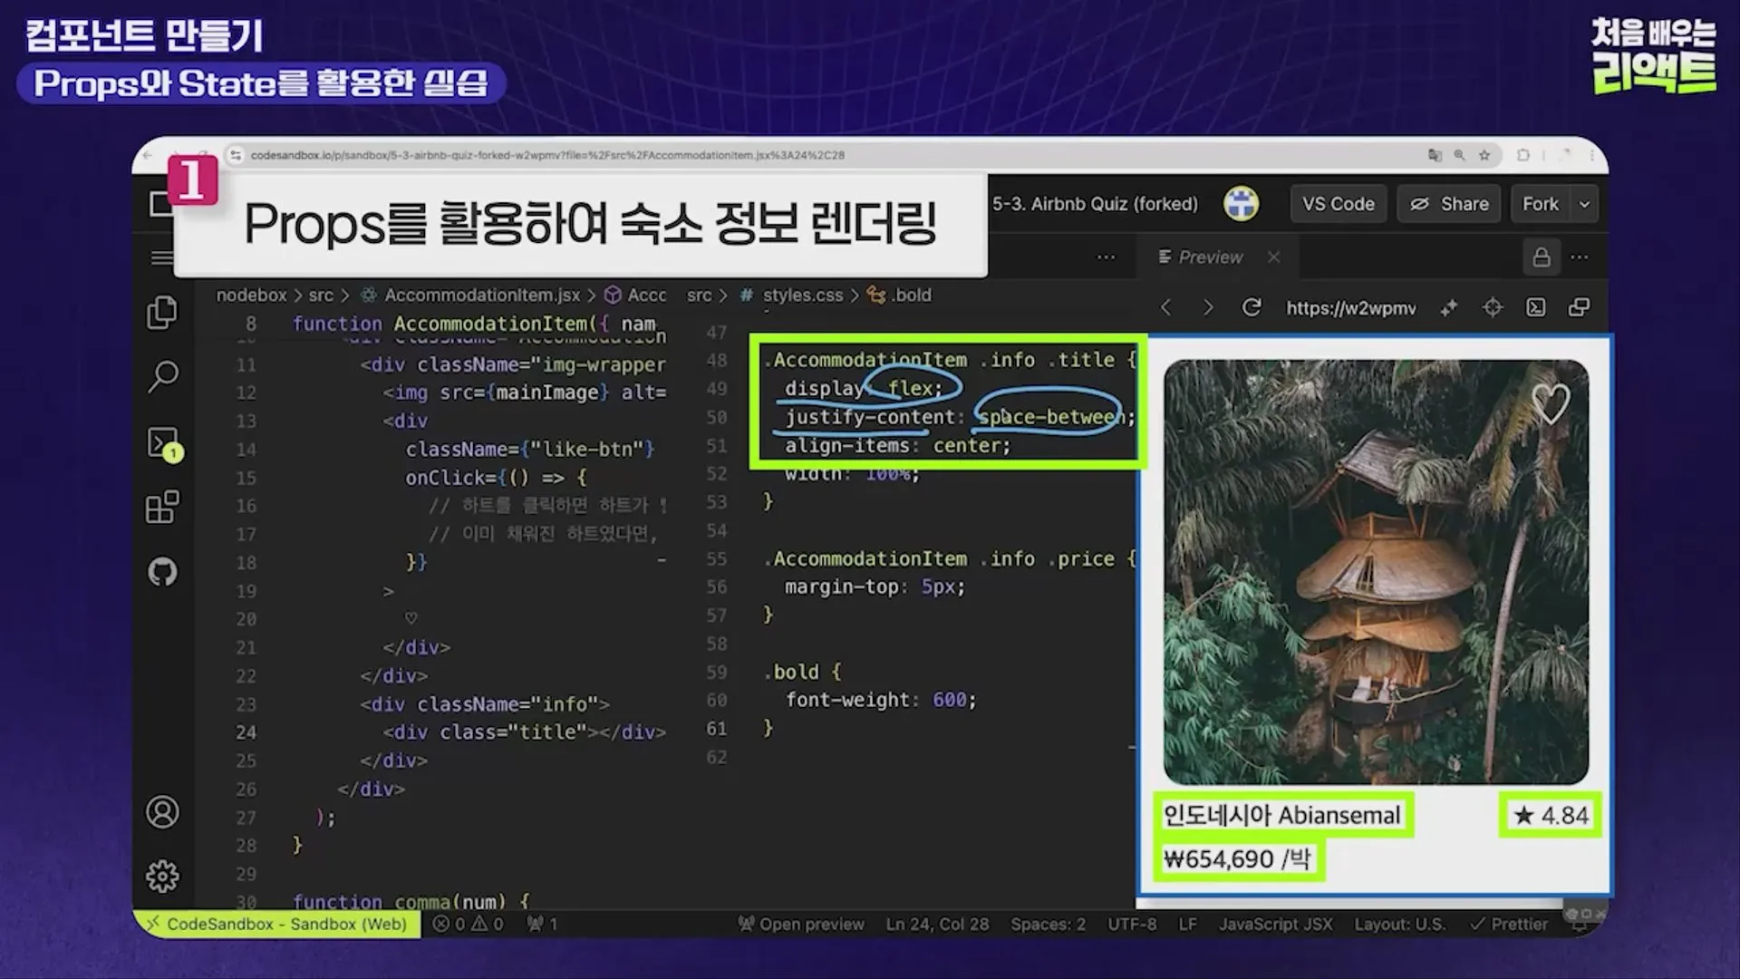This screenshot has width=1740, height=979.
Task: Click the styles.css breadcrumb
Action: pyautogui.click(x=803, y=295)
